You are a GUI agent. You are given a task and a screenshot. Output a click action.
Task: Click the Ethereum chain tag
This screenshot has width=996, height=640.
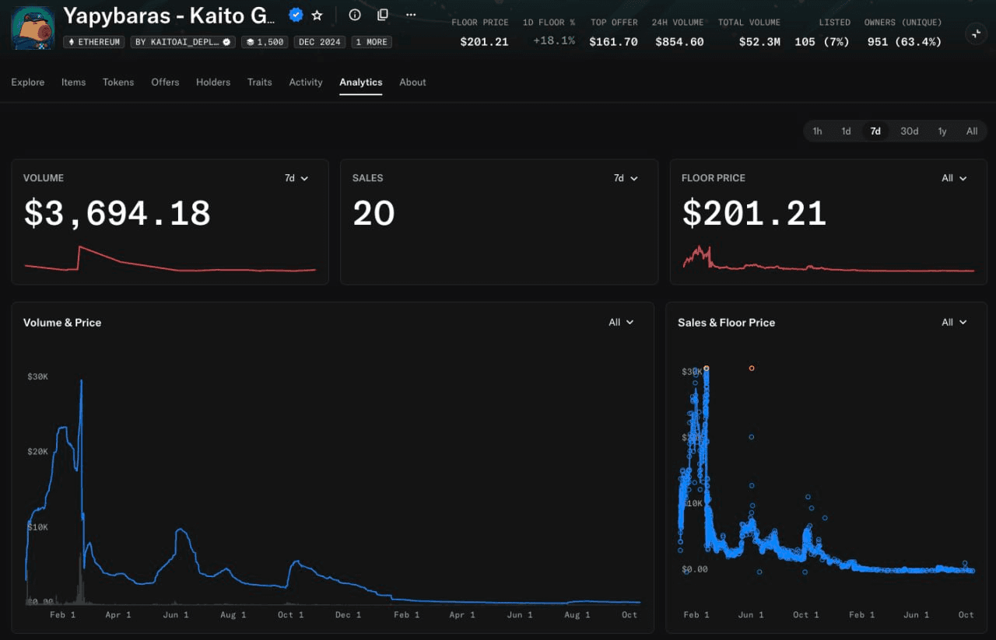click(x=94, y=42)
